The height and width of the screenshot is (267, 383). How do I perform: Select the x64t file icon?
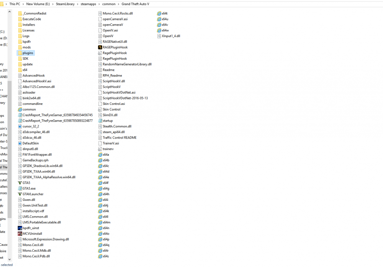(x=159, y=13)
